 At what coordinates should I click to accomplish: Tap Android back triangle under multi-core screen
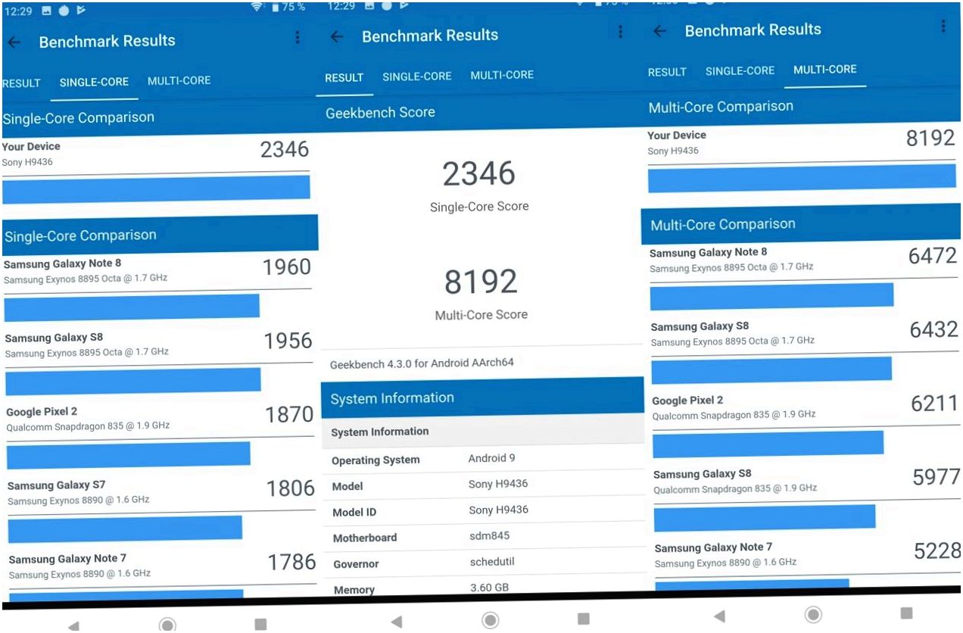pos(718,616)
